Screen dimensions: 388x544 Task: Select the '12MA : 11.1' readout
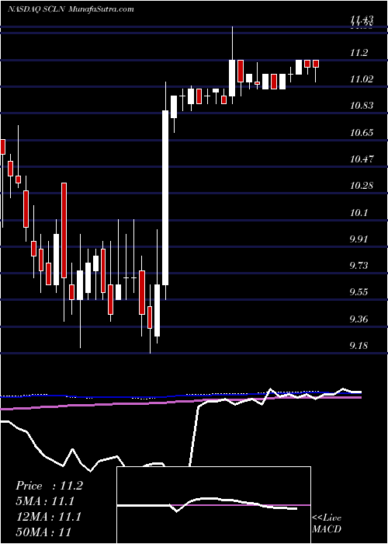(48, 517)
